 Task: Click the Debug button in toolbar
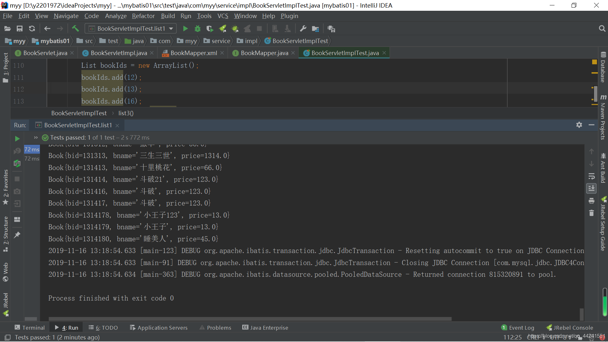coord(197,28)
